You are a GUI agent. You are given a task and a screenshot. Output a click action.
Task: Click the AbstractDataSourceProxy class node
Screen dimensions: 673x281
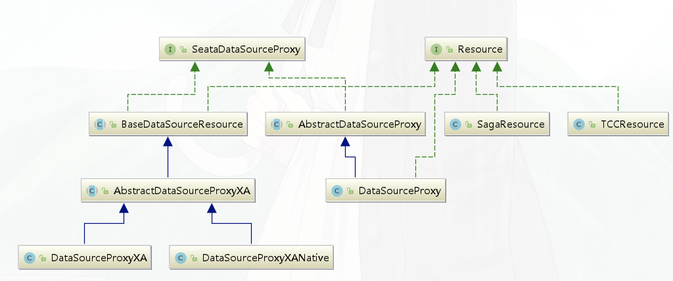[x=345, y=124]
